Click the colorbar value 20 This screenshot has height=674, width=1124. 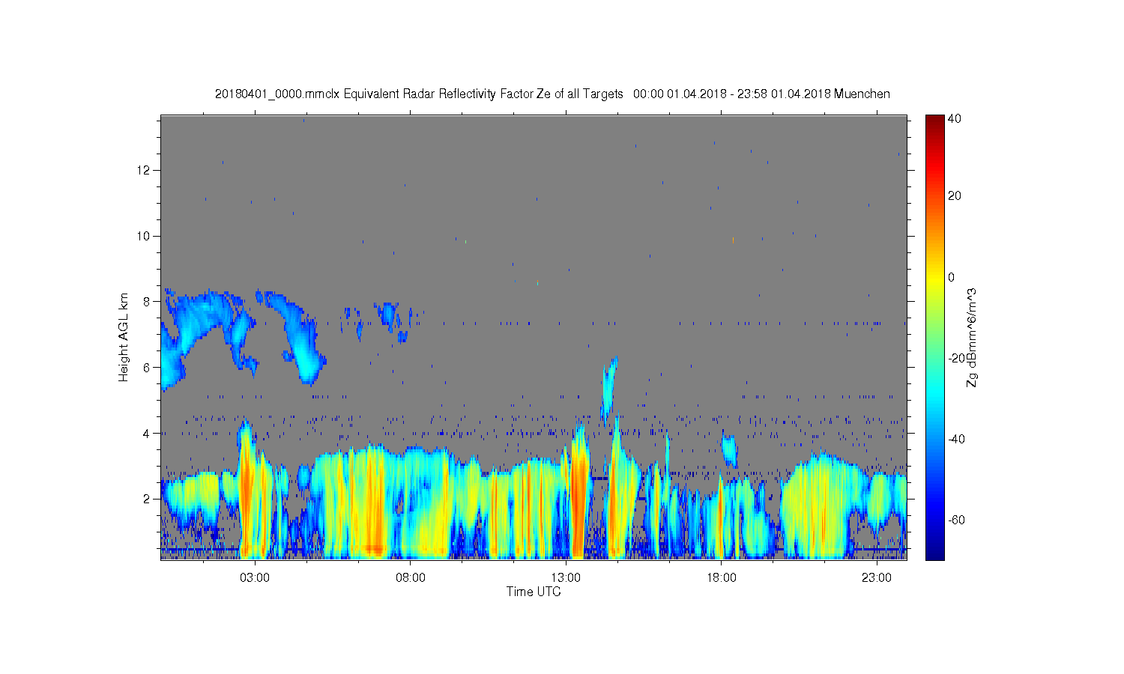click(x=955, y=196)
